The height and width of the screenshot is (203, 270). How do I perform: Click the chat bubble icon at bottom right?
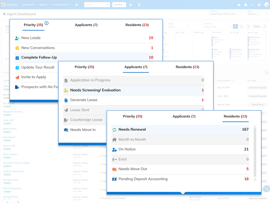pyautogui.click(x=267, y=188)
